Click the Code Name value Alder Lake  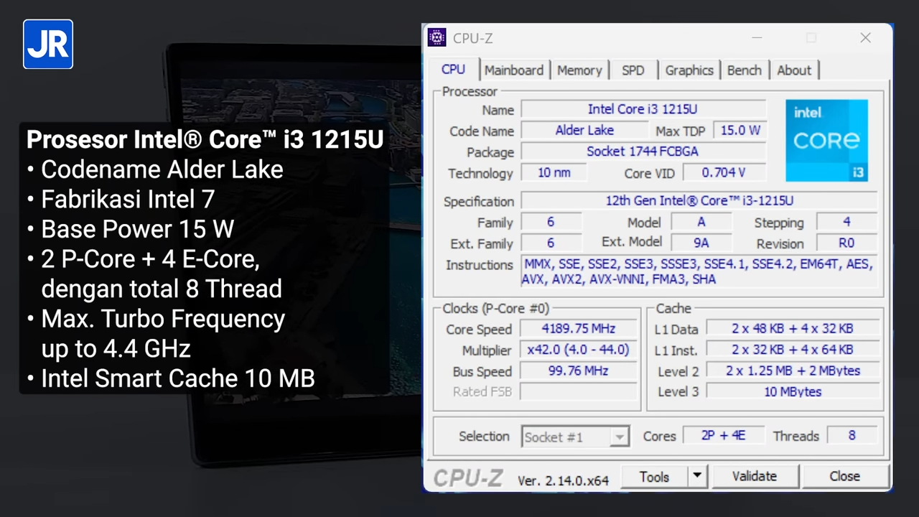click(584, 131)
